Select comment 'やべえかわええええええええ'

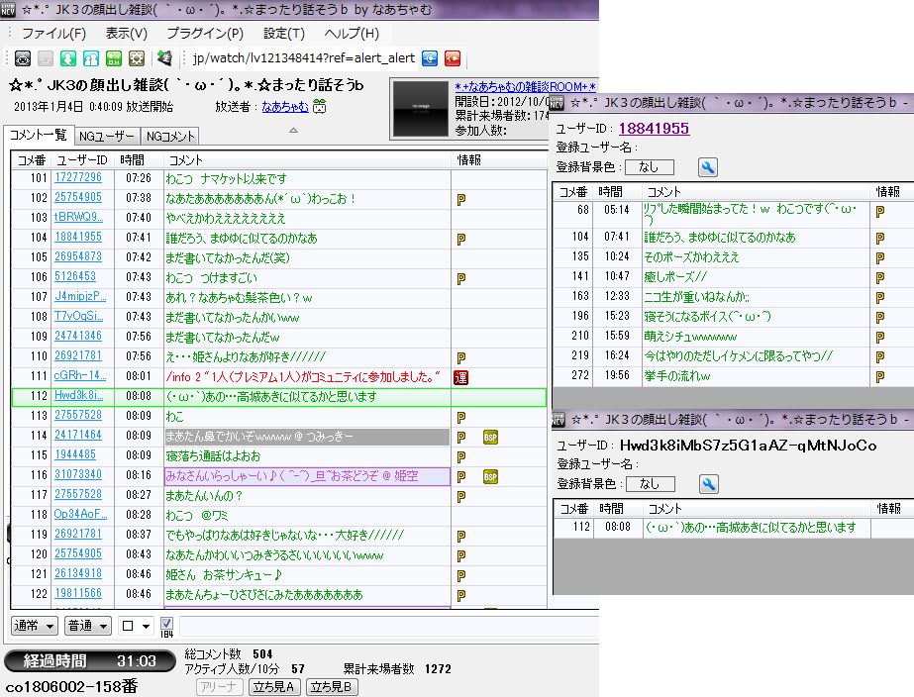coord(226,219)
